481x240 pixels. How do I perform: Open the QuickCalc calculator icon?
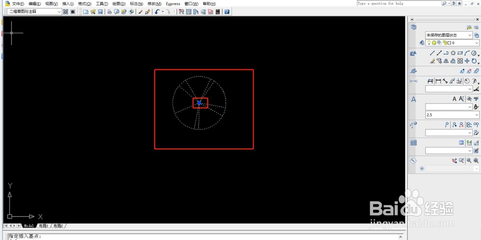point(218,12)
